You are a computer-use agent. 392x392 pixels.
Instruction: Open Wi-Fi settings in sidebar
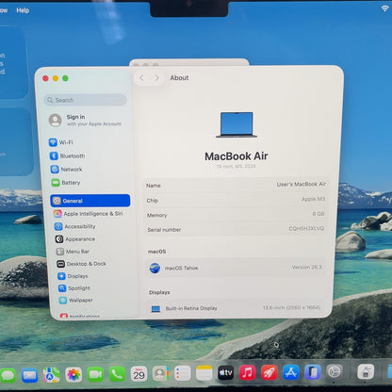61,142
